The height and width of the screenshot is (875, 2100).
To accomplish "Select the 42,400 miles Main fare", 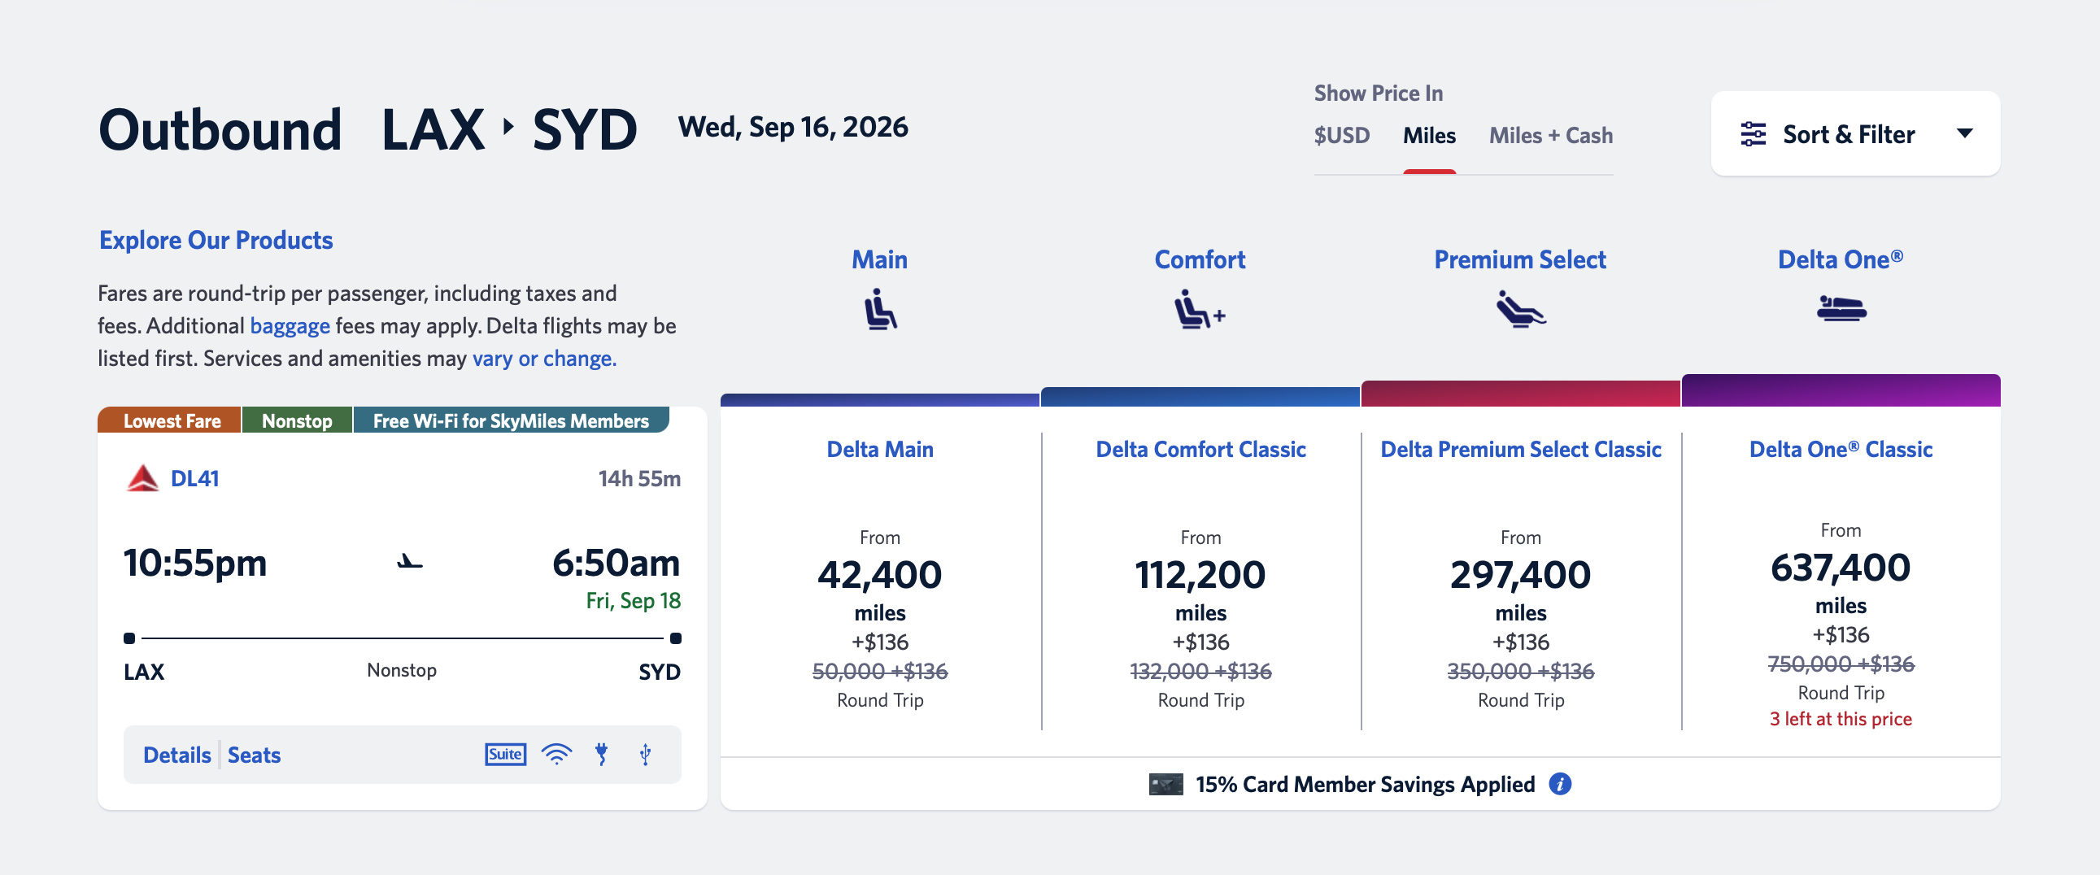I will (881, 576).
